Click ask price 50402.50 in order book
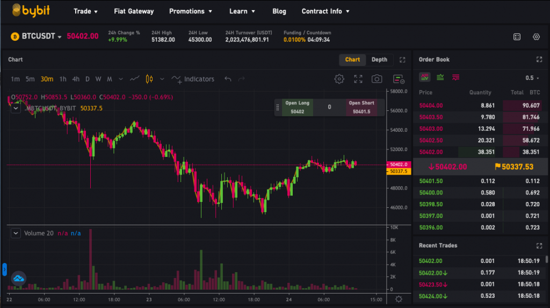Screen dimensions: 550x308 coord(431,140)
